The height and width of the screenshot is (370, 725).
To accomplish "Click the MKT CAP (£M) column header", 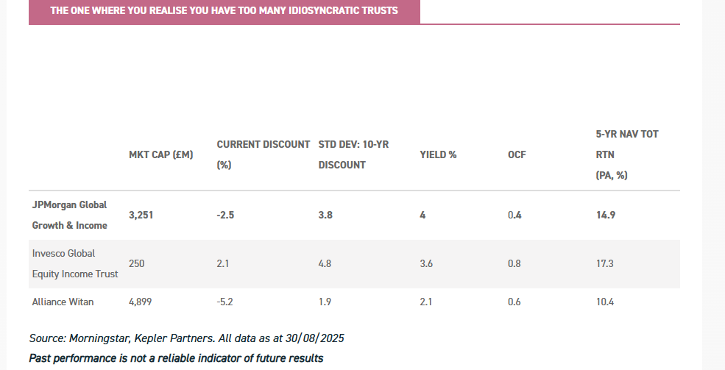I will pyautogui.click(x=160, y=155).
